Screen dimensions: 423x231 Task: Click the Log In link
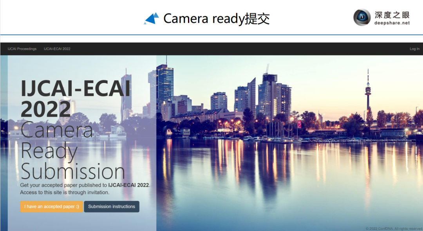414,49
